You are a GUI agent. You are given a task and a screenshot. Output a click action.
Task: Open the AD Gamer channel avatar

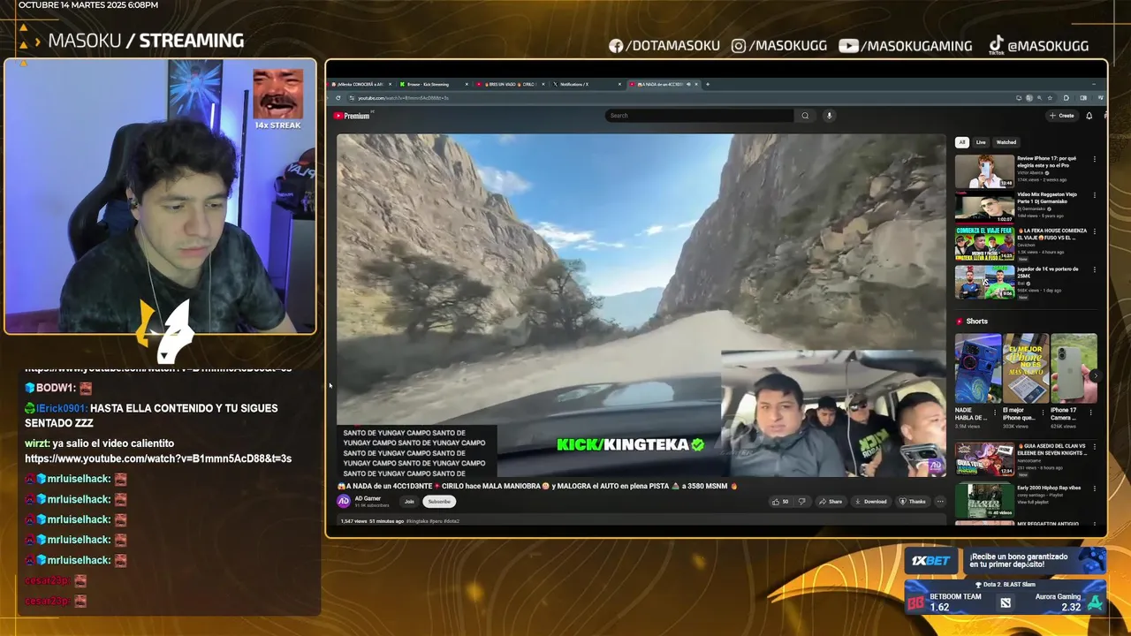coord(344,501)
